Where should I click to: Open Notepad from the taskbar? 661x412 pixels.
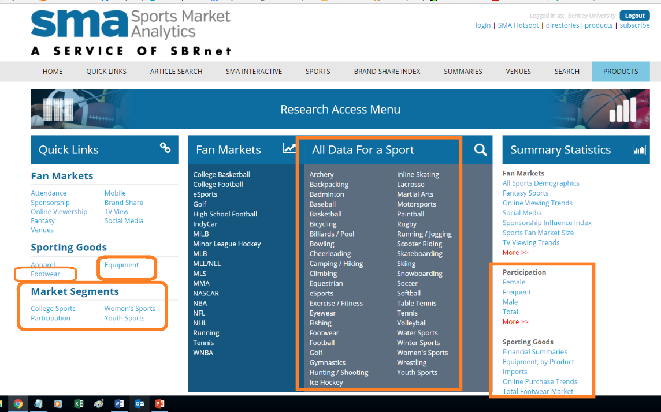click(38, 404)
